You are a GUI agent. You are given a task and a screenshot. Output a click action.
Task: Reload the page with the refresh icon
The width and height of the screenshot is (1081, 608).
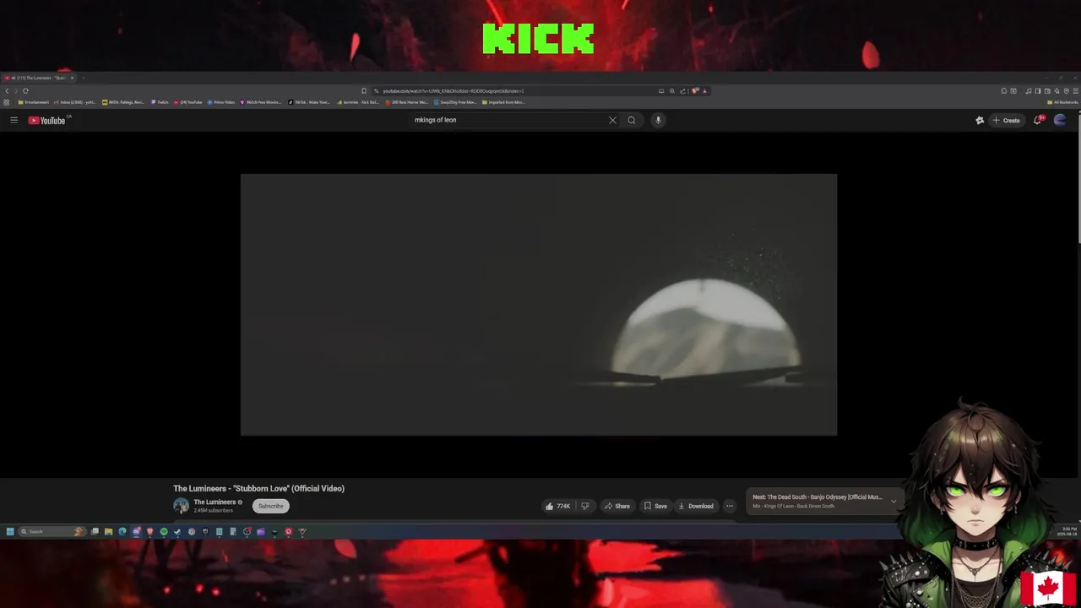click(x=26, y=90)
